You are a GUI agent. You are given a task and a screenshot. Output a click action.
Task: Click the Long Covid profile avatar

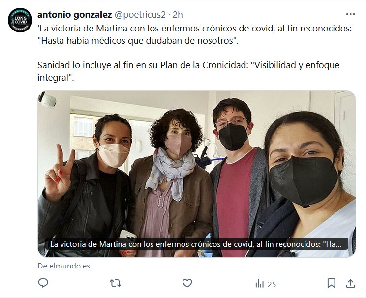20,20
